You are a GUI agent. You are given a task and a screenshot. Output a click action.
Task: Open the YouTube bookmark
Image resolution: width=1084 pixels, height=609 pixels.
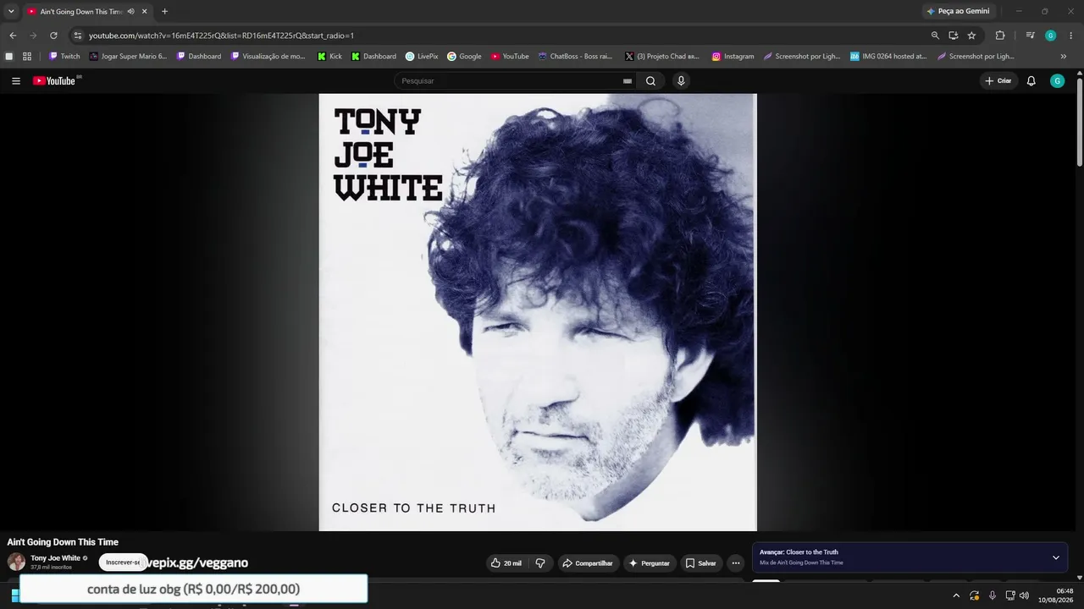(510, 57)
